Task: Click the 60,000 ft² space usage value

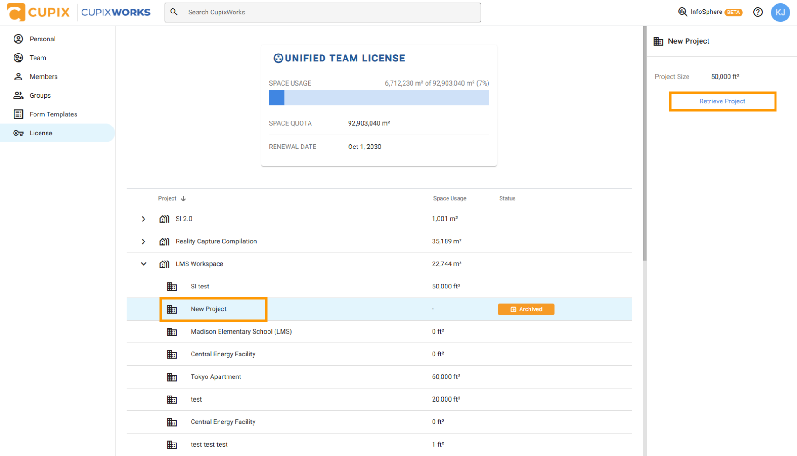Action: pyautogui.click(x=446, y=377)
